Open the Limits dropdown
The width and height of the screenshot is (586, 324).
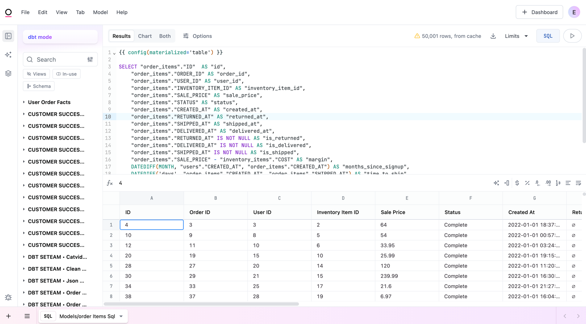coord(516,36)
